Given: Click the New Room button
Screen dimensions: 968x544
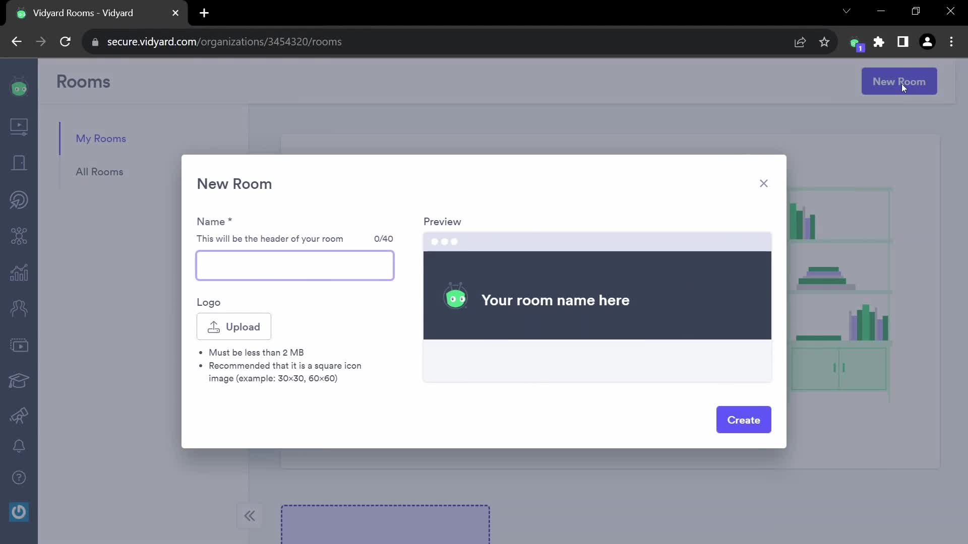Looking at the screenshot, I should tap(899, 81).
